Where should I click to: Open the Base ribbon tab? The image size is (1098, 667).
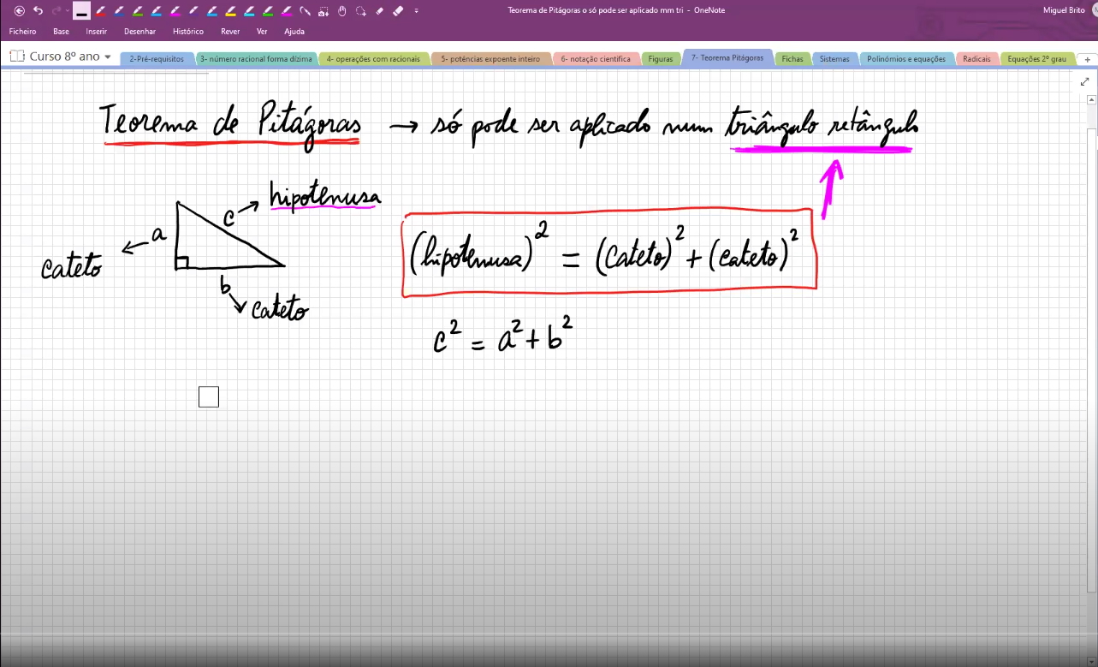(x=61, y=32)
